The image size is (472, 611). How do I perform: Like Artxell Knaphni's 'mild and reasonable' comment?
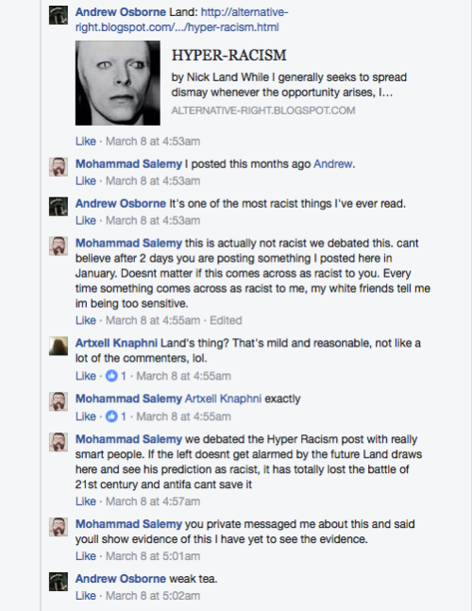(86, 376)
